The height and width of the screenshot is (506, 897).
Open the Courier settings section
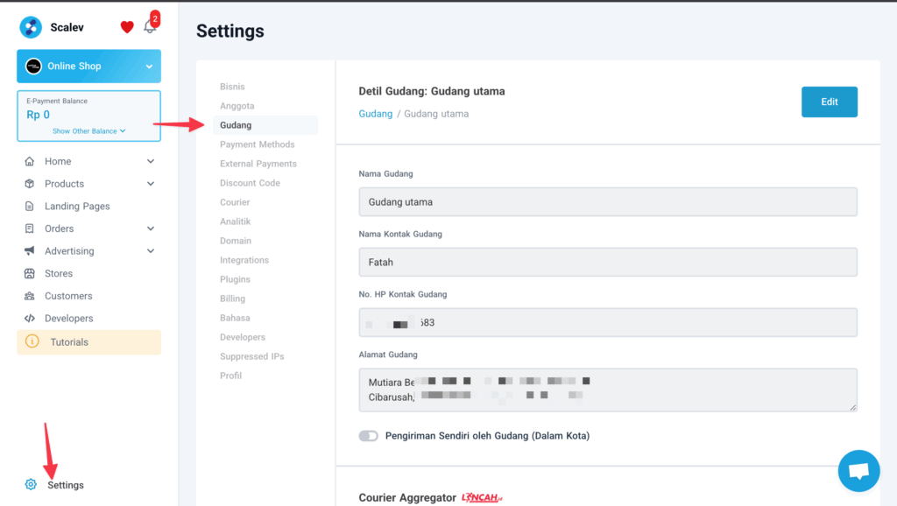click(235, 202)
